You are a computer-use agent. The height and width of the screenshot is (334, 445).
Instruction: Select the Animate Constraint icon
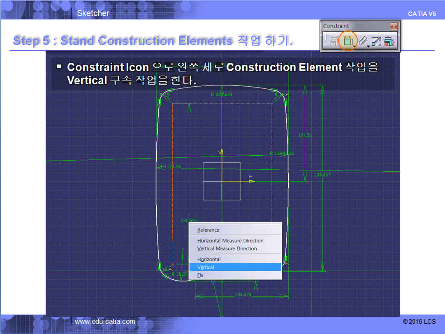376,41
